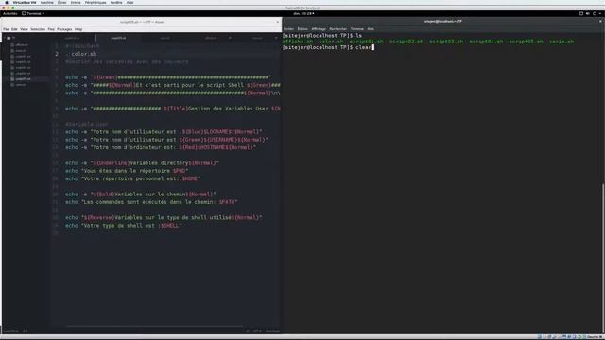
Task: Open the File menu in Atom
Action: click(x=6, y=29)
